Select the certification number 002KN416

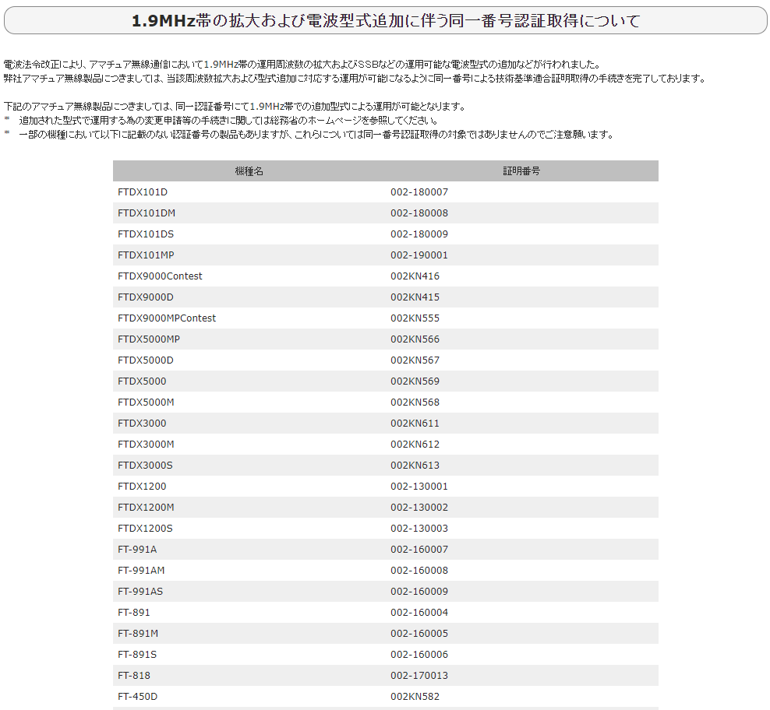[415, 276]
